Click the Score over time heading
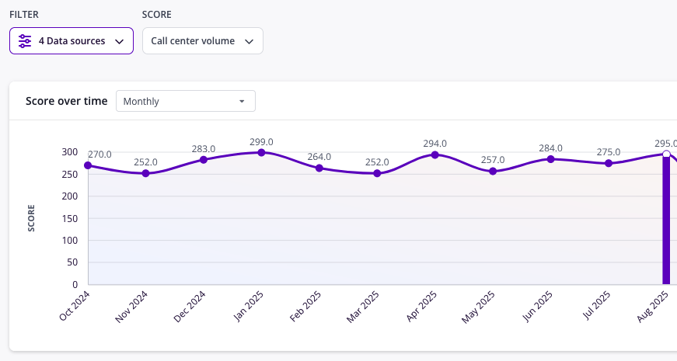677x361 pixels. pyautogui.click(x=67, y=101)
